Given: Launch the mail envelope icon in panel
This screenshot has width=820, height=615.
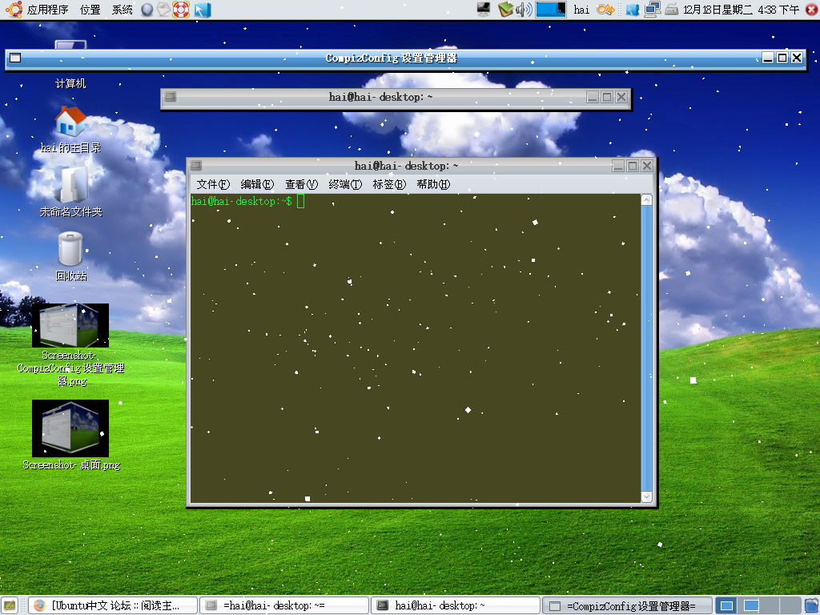Looking at the screenshot, I should [x=164, y=10].
